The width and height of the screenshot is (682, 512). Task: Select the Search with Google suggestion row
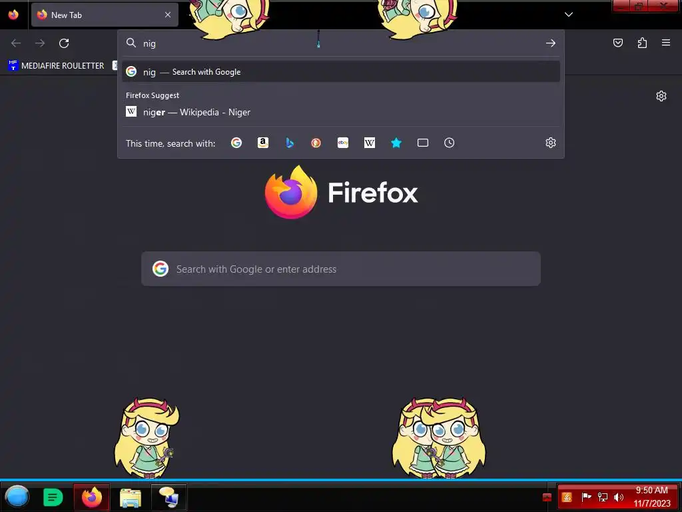(341, 72)
